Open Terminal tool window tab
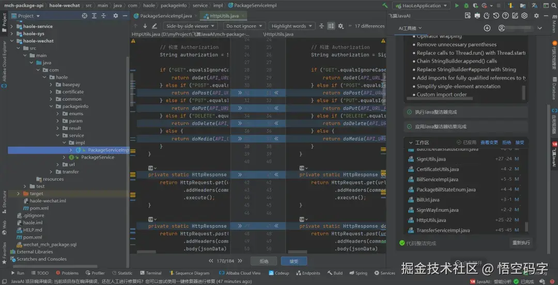This screenshot has height=285, width=558. tap(150, 273)
